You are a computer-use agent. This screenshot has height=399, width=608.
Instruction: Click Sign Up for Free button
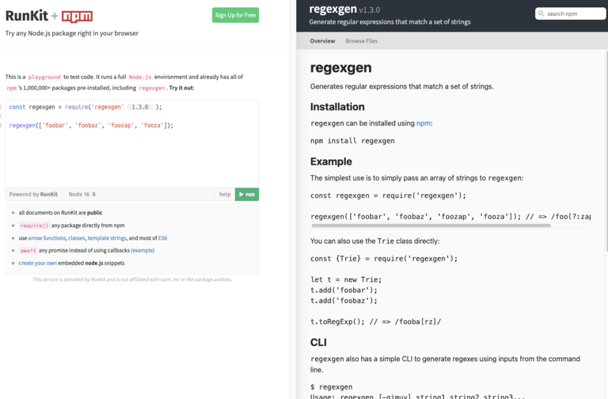click(235, 15)
